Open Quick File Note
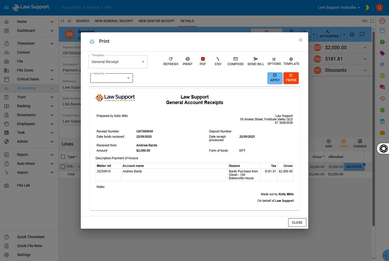This screenshot has height=261, width=389. pyautogui.click(x=29, y=246)
